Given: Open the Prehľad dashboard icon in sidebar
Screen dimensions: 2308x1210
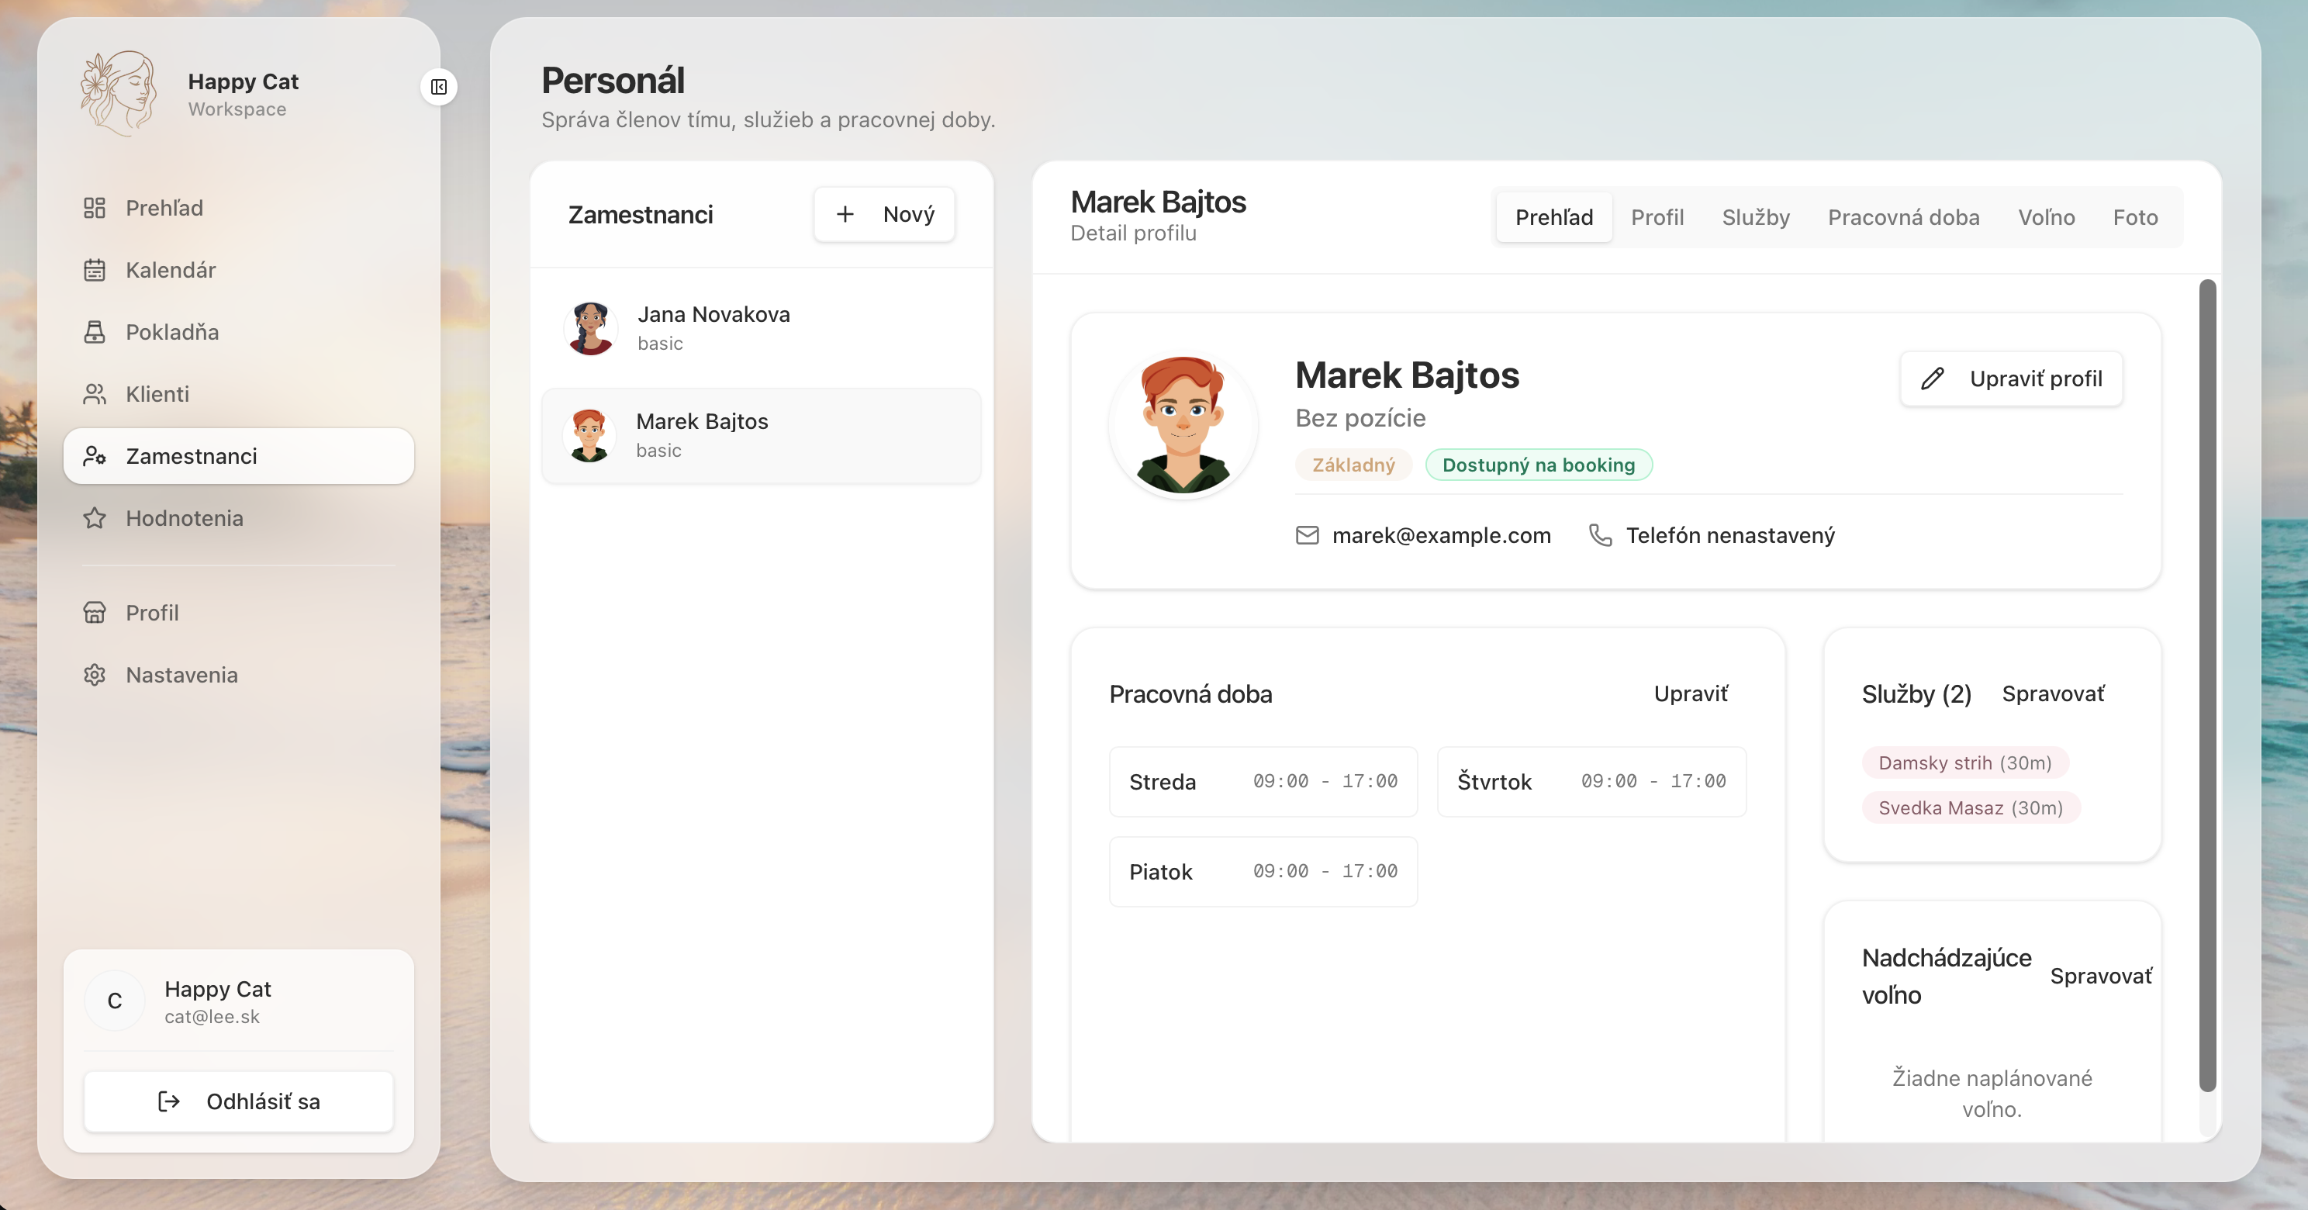Looking at the screenshot, I should click(95, 207).
